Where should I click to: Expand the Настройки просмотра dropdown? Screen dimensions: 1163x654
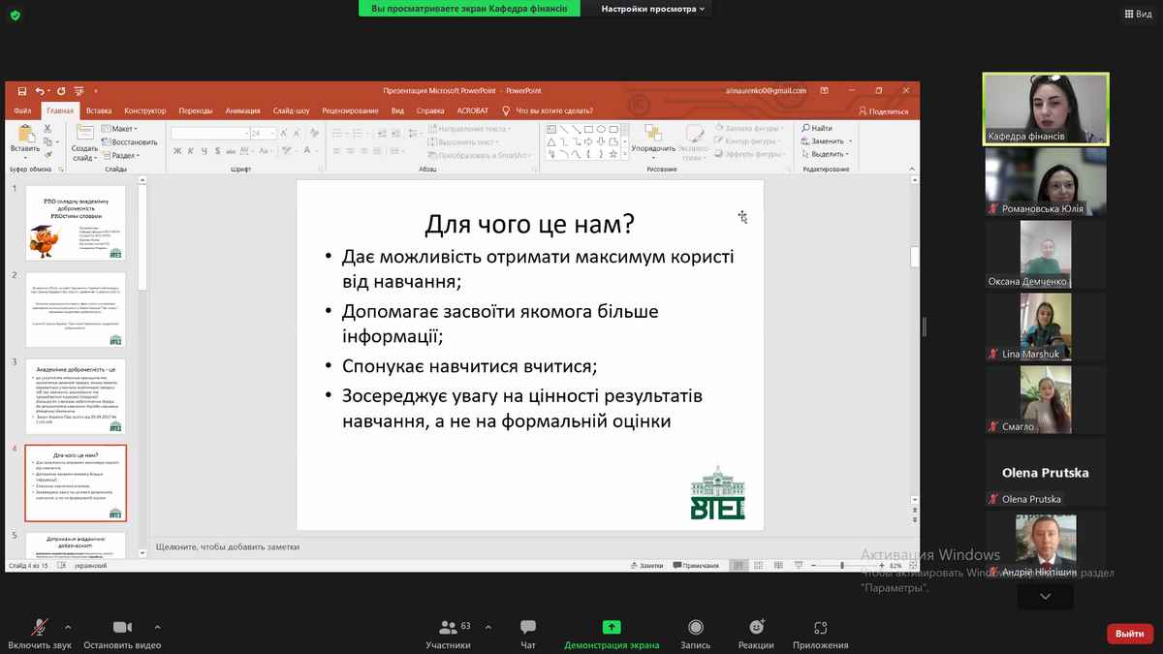tap(653, 9)
